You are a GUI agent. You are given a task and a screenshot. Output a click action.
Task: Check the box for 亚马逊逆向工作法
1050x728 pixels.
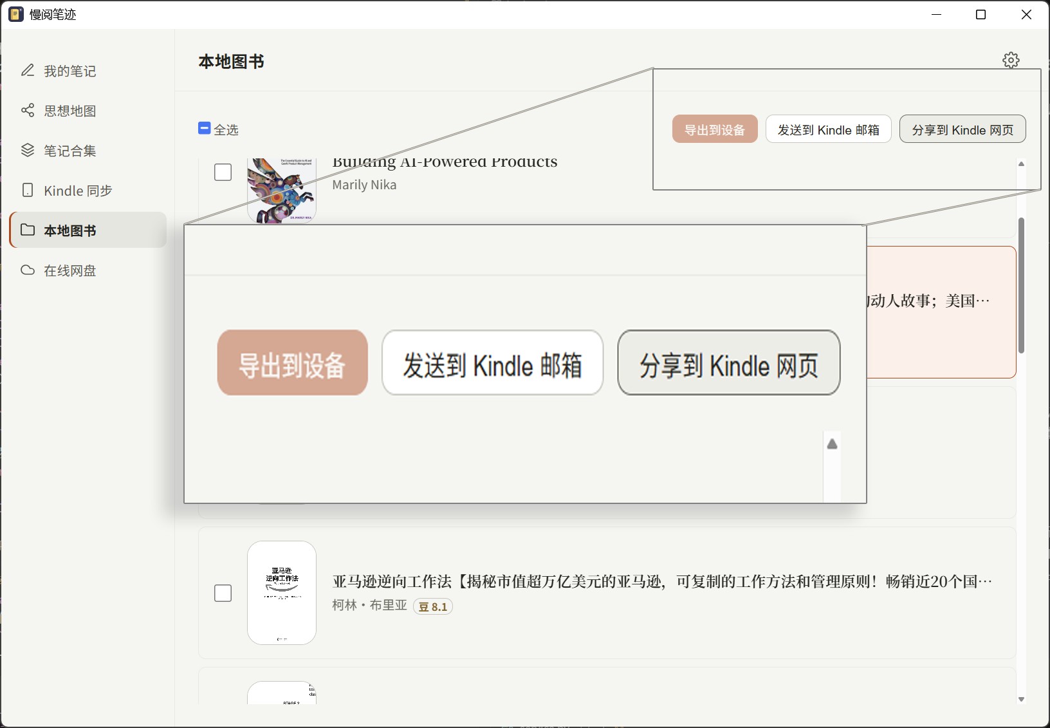[x=223, y=593]
